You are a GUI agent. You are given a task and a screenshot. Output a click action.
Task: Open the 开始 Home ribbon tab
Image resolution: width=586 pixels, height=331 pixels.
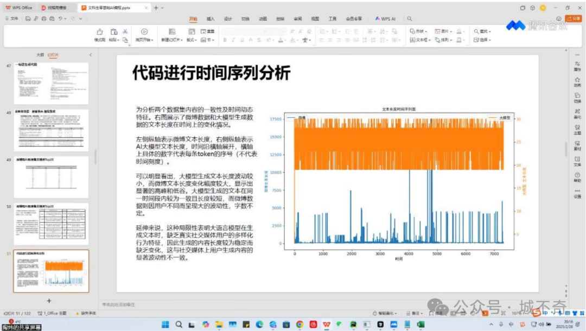click(x=193, y=18)
